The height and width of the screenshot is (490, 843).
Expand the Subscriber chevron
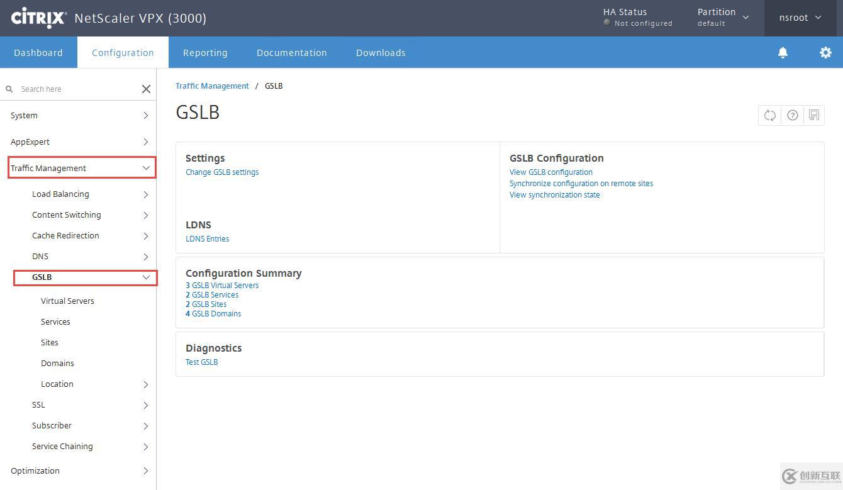[x=146, y=426]
